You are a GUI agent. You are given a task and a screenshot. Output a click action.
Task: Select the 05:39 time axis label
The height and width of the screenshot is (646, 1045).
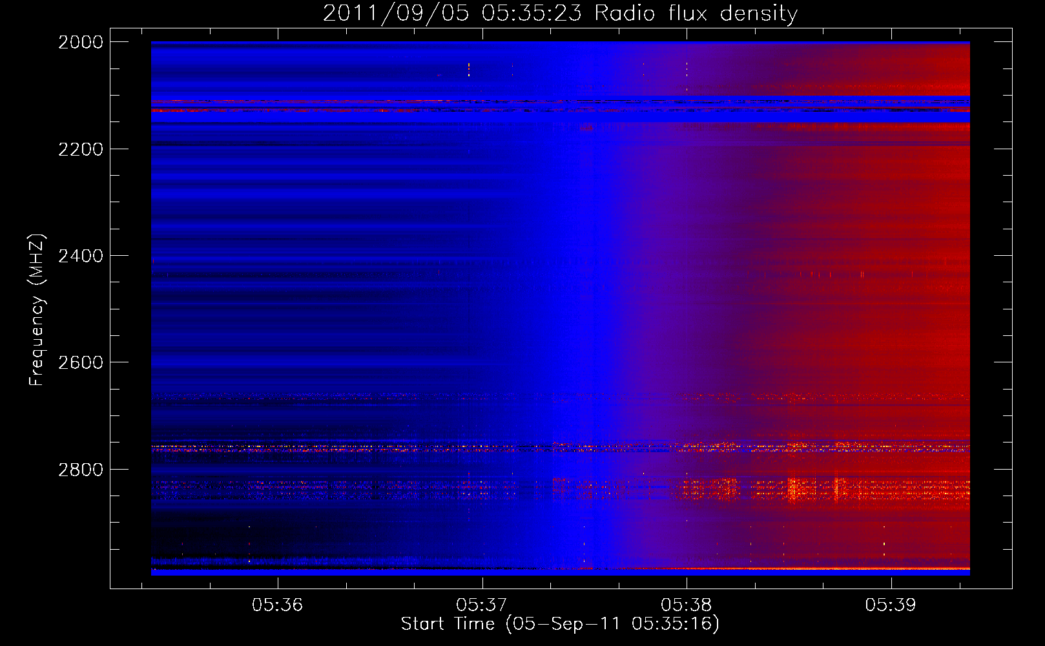click(x=891, y=605)
